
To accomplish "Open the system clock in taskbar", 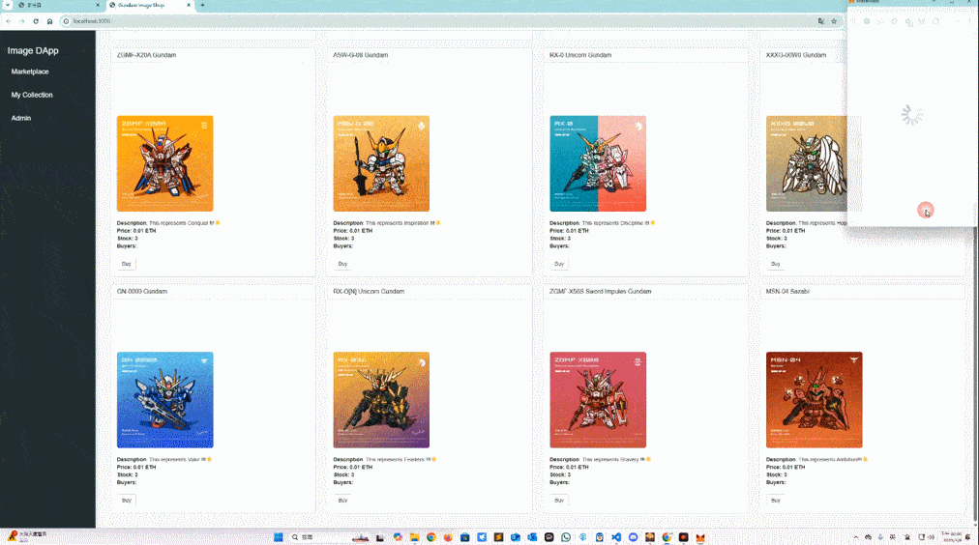I will point(952,537).
